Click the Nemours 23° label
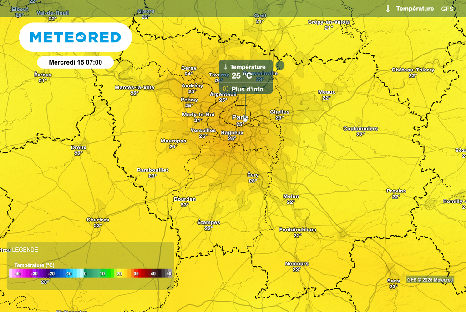Image resolution: width=466 pixels, height=312 pixels. pyautogui.click(x=297, y=267)
